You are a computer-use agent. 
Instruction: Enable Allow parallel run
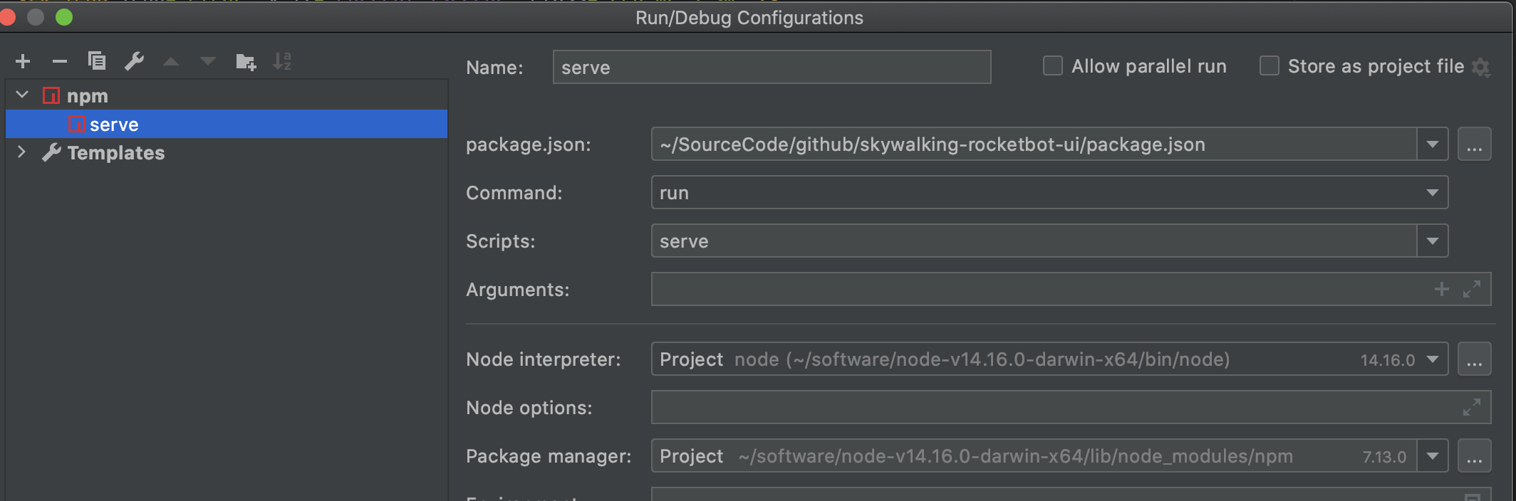coord(1053,66)
